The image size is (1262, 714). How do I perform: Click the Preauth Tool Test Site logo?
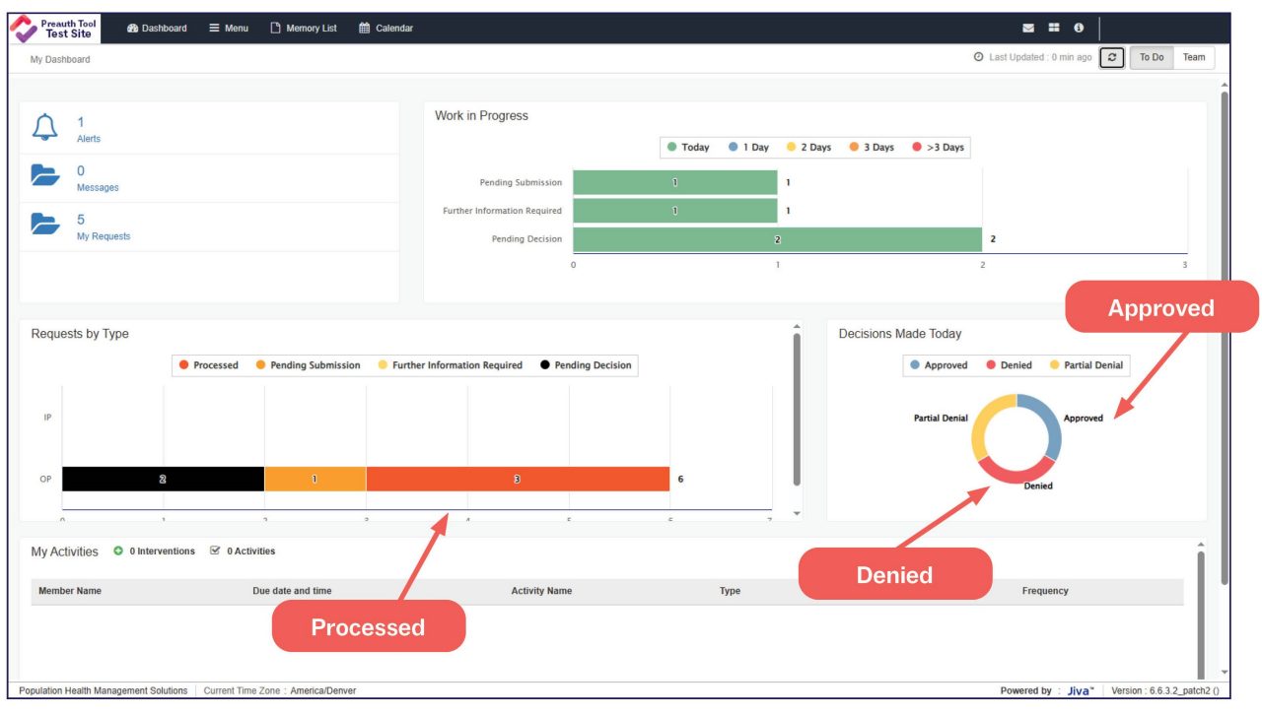pyautogui.click(x=54, y=29)
